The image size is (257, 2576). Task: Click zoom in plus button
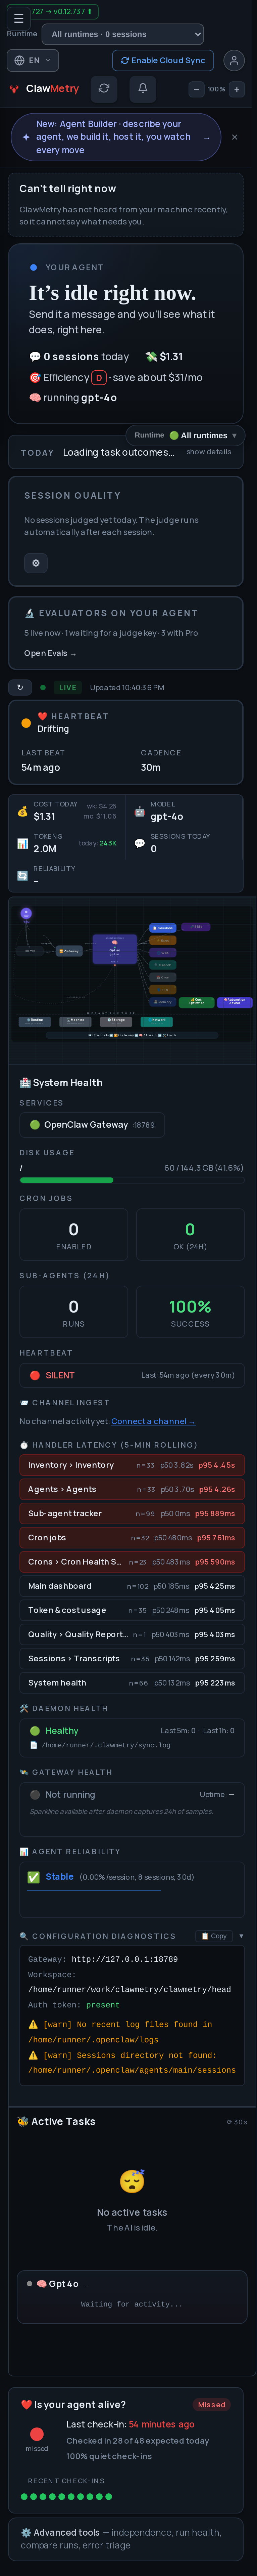pyautogui.click(x=237, y=89)
